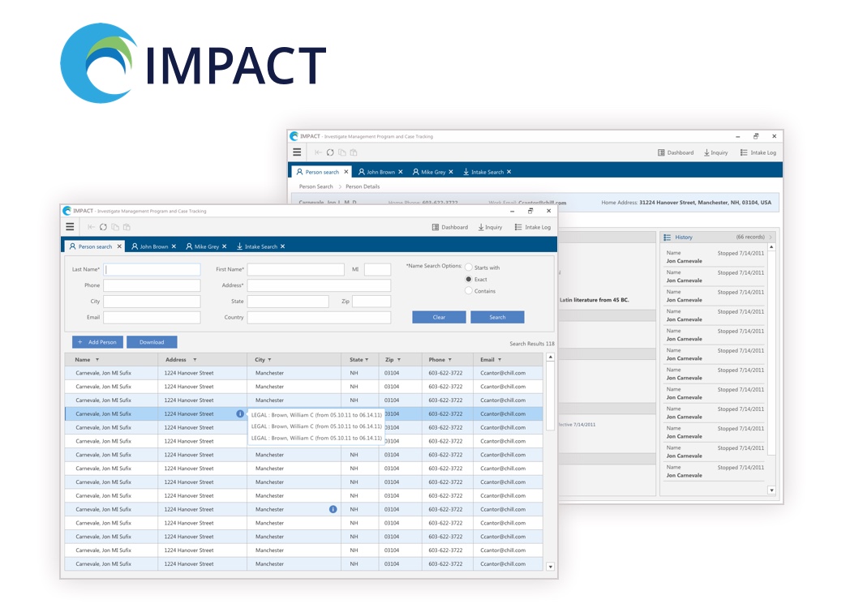
Task: Open Intake Log in front window toolbar
Action: click(x=532, y=227)
